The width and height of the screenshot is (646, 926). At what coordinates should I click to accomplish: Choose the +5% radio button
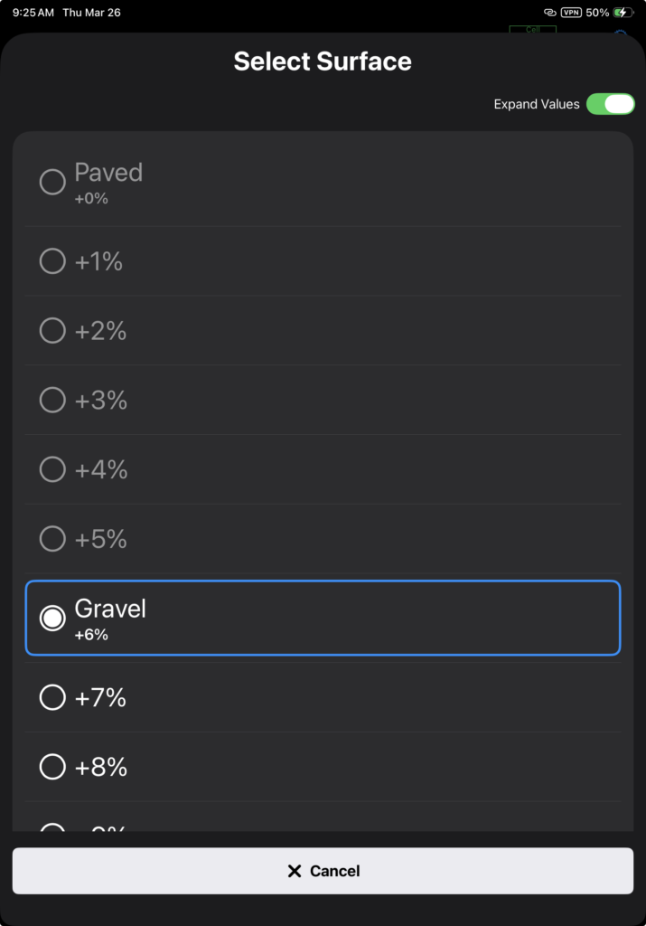[x=52, y=539]
